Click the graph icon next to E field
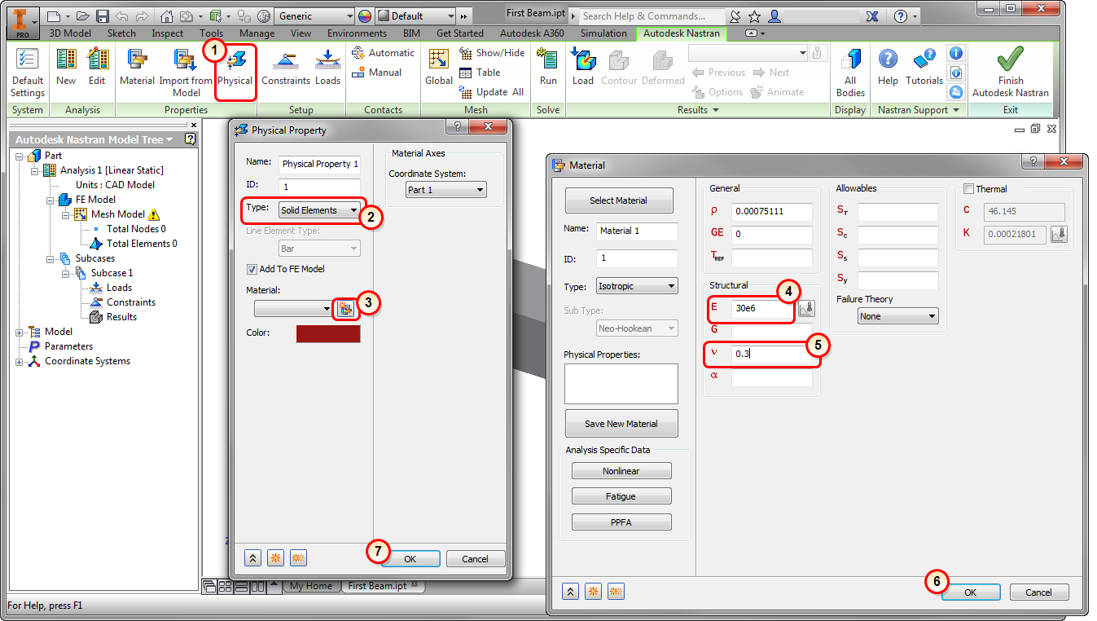The width and height of the screenshot is (1097, 621). point(806,309)
